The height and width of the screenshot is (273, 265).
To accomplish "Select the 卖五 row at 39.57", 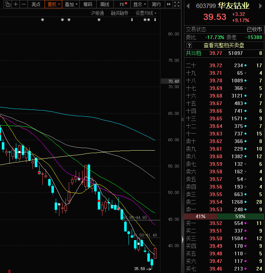I will (224, 179).
